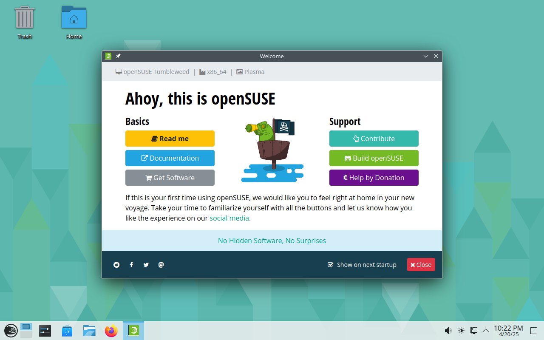This screenshot has width=544, height=340.
Task: Click the x86_64 architecture label
Action: click(x=213, y=72)
